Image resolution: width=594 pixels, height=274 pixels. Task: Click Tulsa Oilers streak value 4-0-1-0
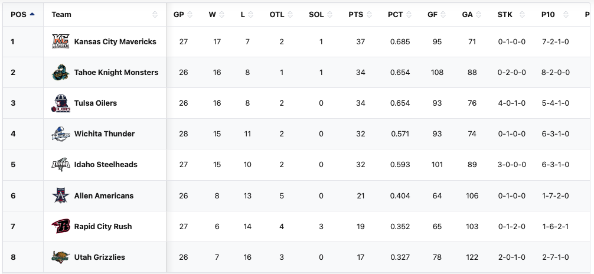point(512,103)
